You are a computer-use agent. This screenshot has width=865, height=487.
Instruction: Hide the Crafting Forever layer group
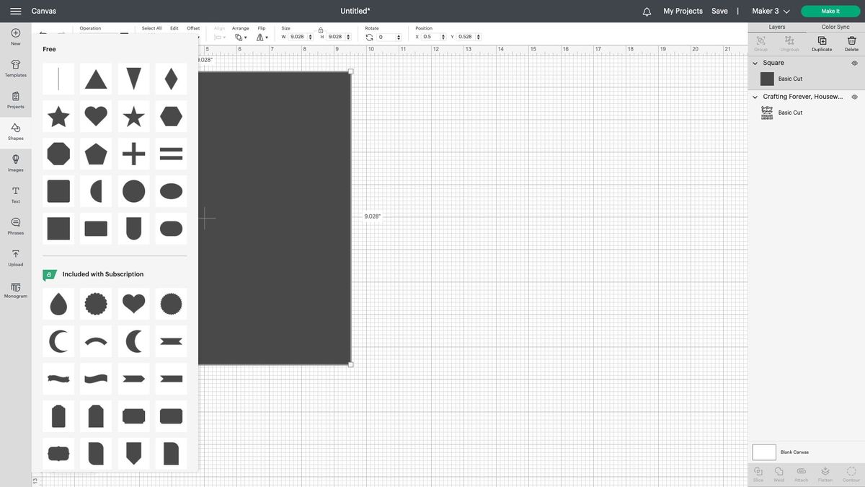pyautogui.click(x=854, y=97)
